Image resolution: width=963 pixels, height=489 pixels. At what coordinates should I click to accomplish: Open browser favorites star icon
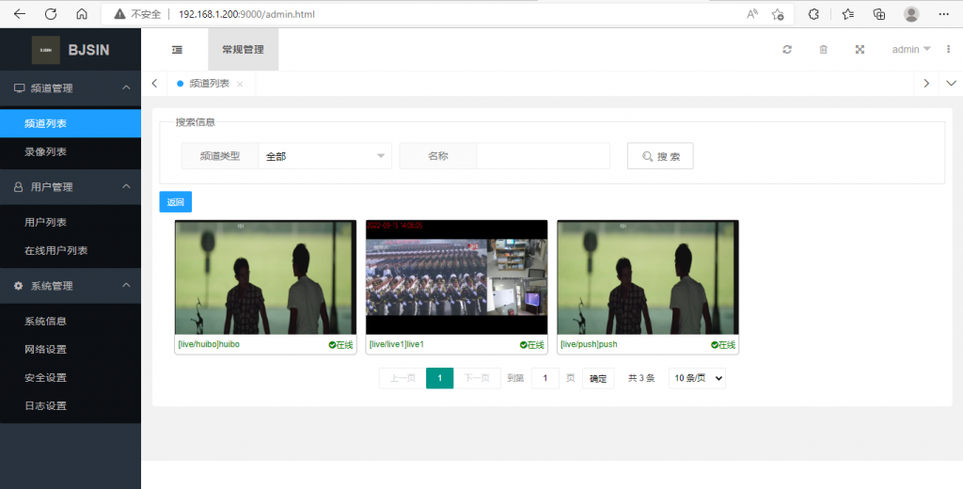(x=848, y=14)
